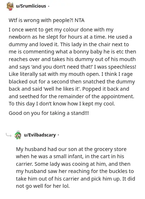Click line starting 'blacked out for a second'
Screen dimensions: 145x199
tap(72, 82)
